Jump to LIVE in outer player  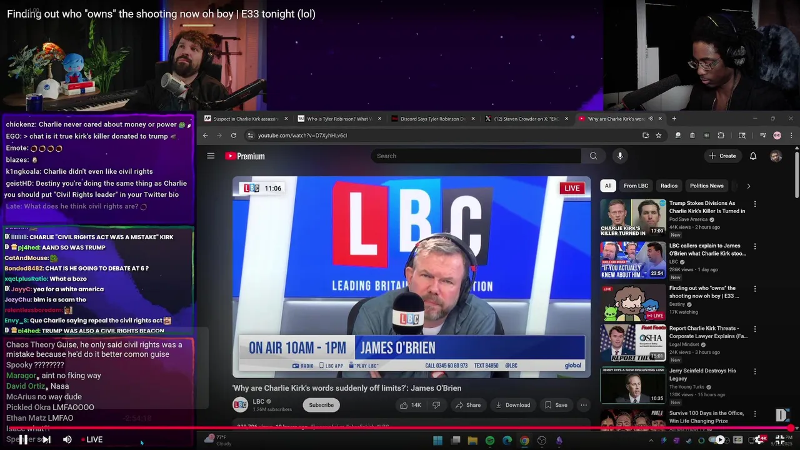92,439
